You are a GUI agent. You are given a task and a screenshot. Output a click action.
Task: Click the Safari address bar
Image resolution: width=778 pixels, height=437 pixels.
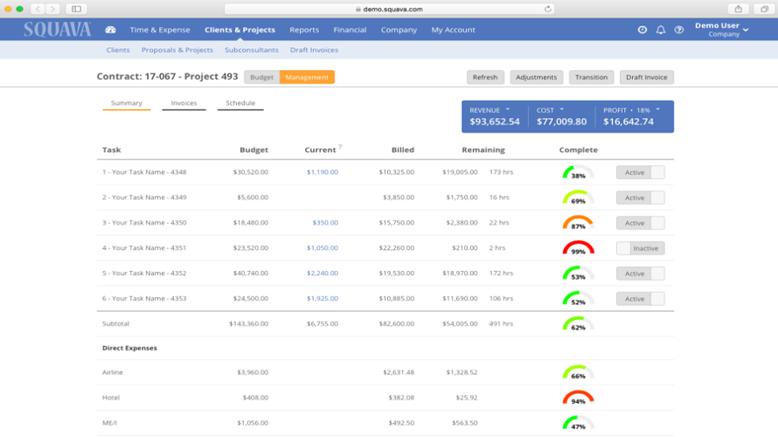391,9
